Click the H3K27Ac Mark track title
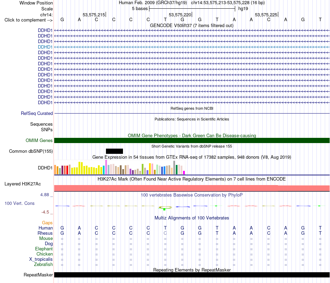The image size is (330, 283). 192,179
